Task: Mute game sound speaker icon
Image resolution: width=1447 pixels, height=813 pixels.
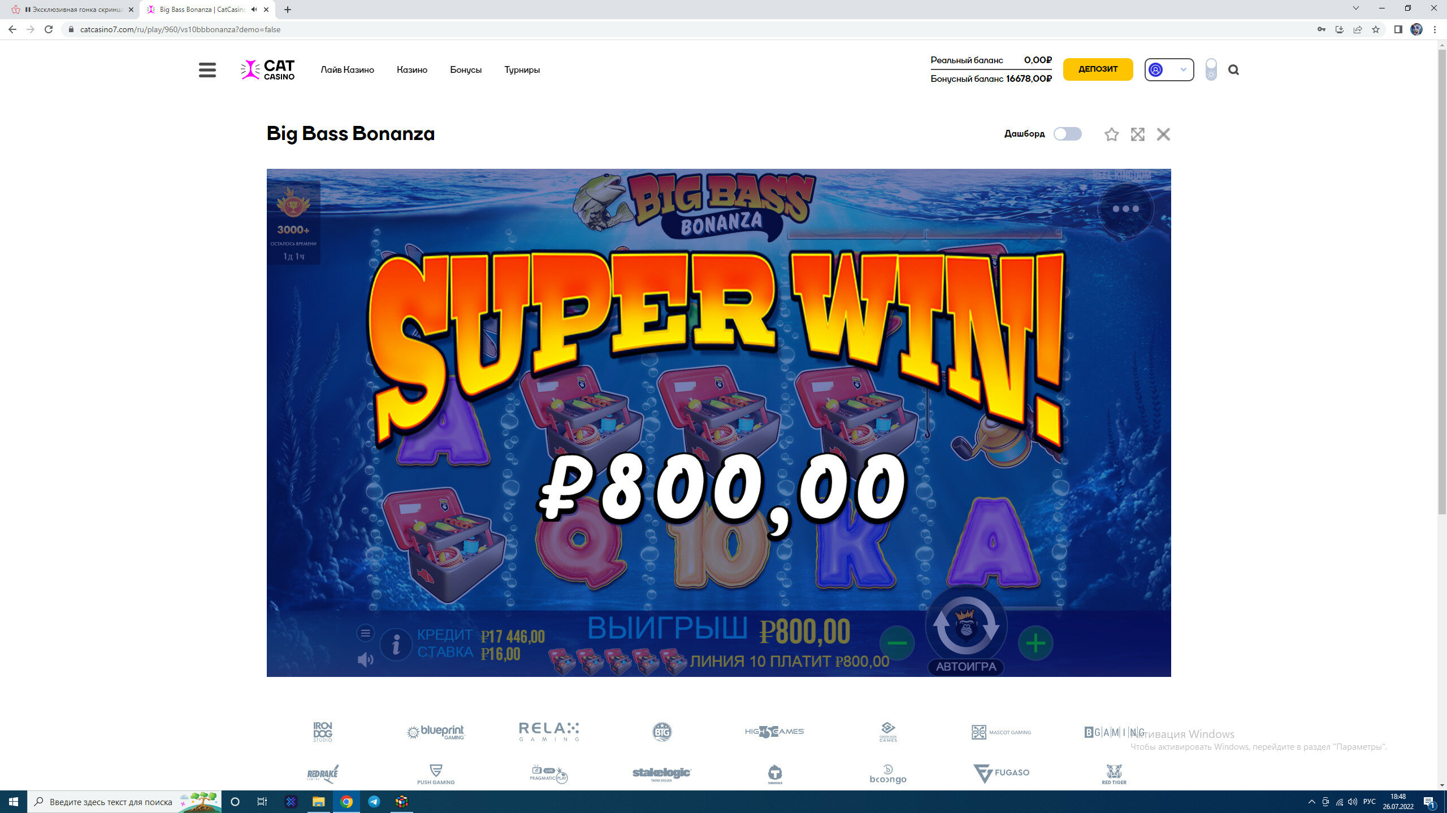Action: (x=366, y=659)
